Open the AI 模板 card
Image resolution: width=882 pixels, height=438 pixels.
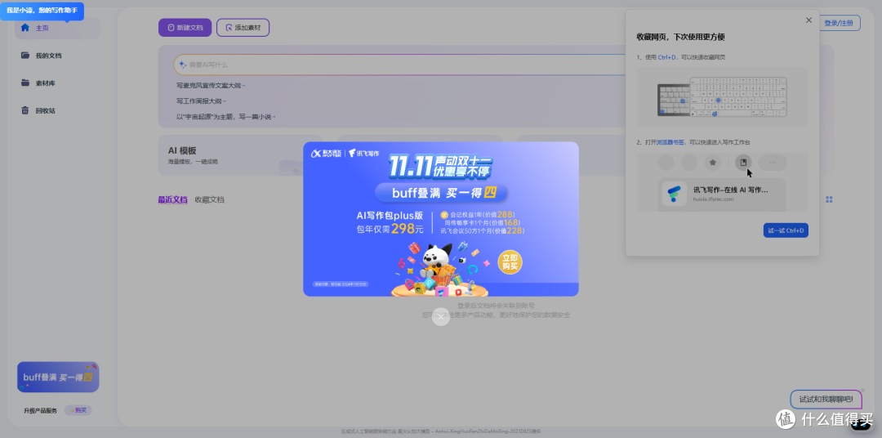click(x=240, y=155)
